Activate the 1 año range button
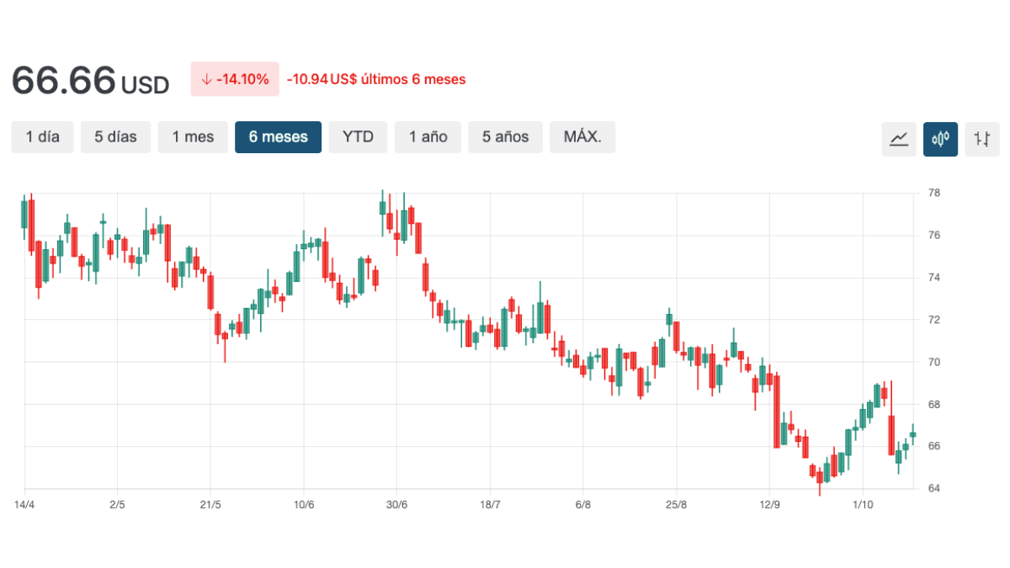 click(x=428, y=136)
